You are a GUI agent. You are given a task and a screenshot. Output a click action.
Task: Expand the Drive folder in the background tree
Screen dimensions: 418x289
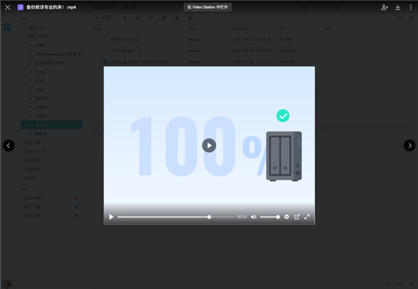click(31, 45)
